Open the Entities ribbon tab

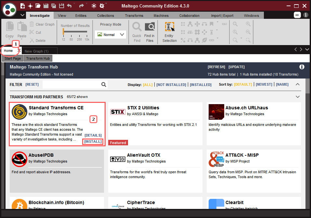81,16
